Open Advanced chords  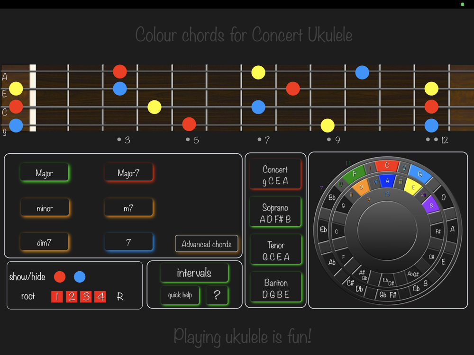click(207, 244)
